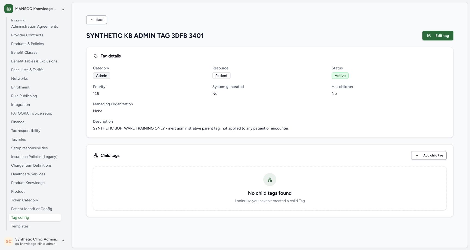Click the tag icon beside Tag details
This screenshot has height=250, width=470.
[96, 56]
